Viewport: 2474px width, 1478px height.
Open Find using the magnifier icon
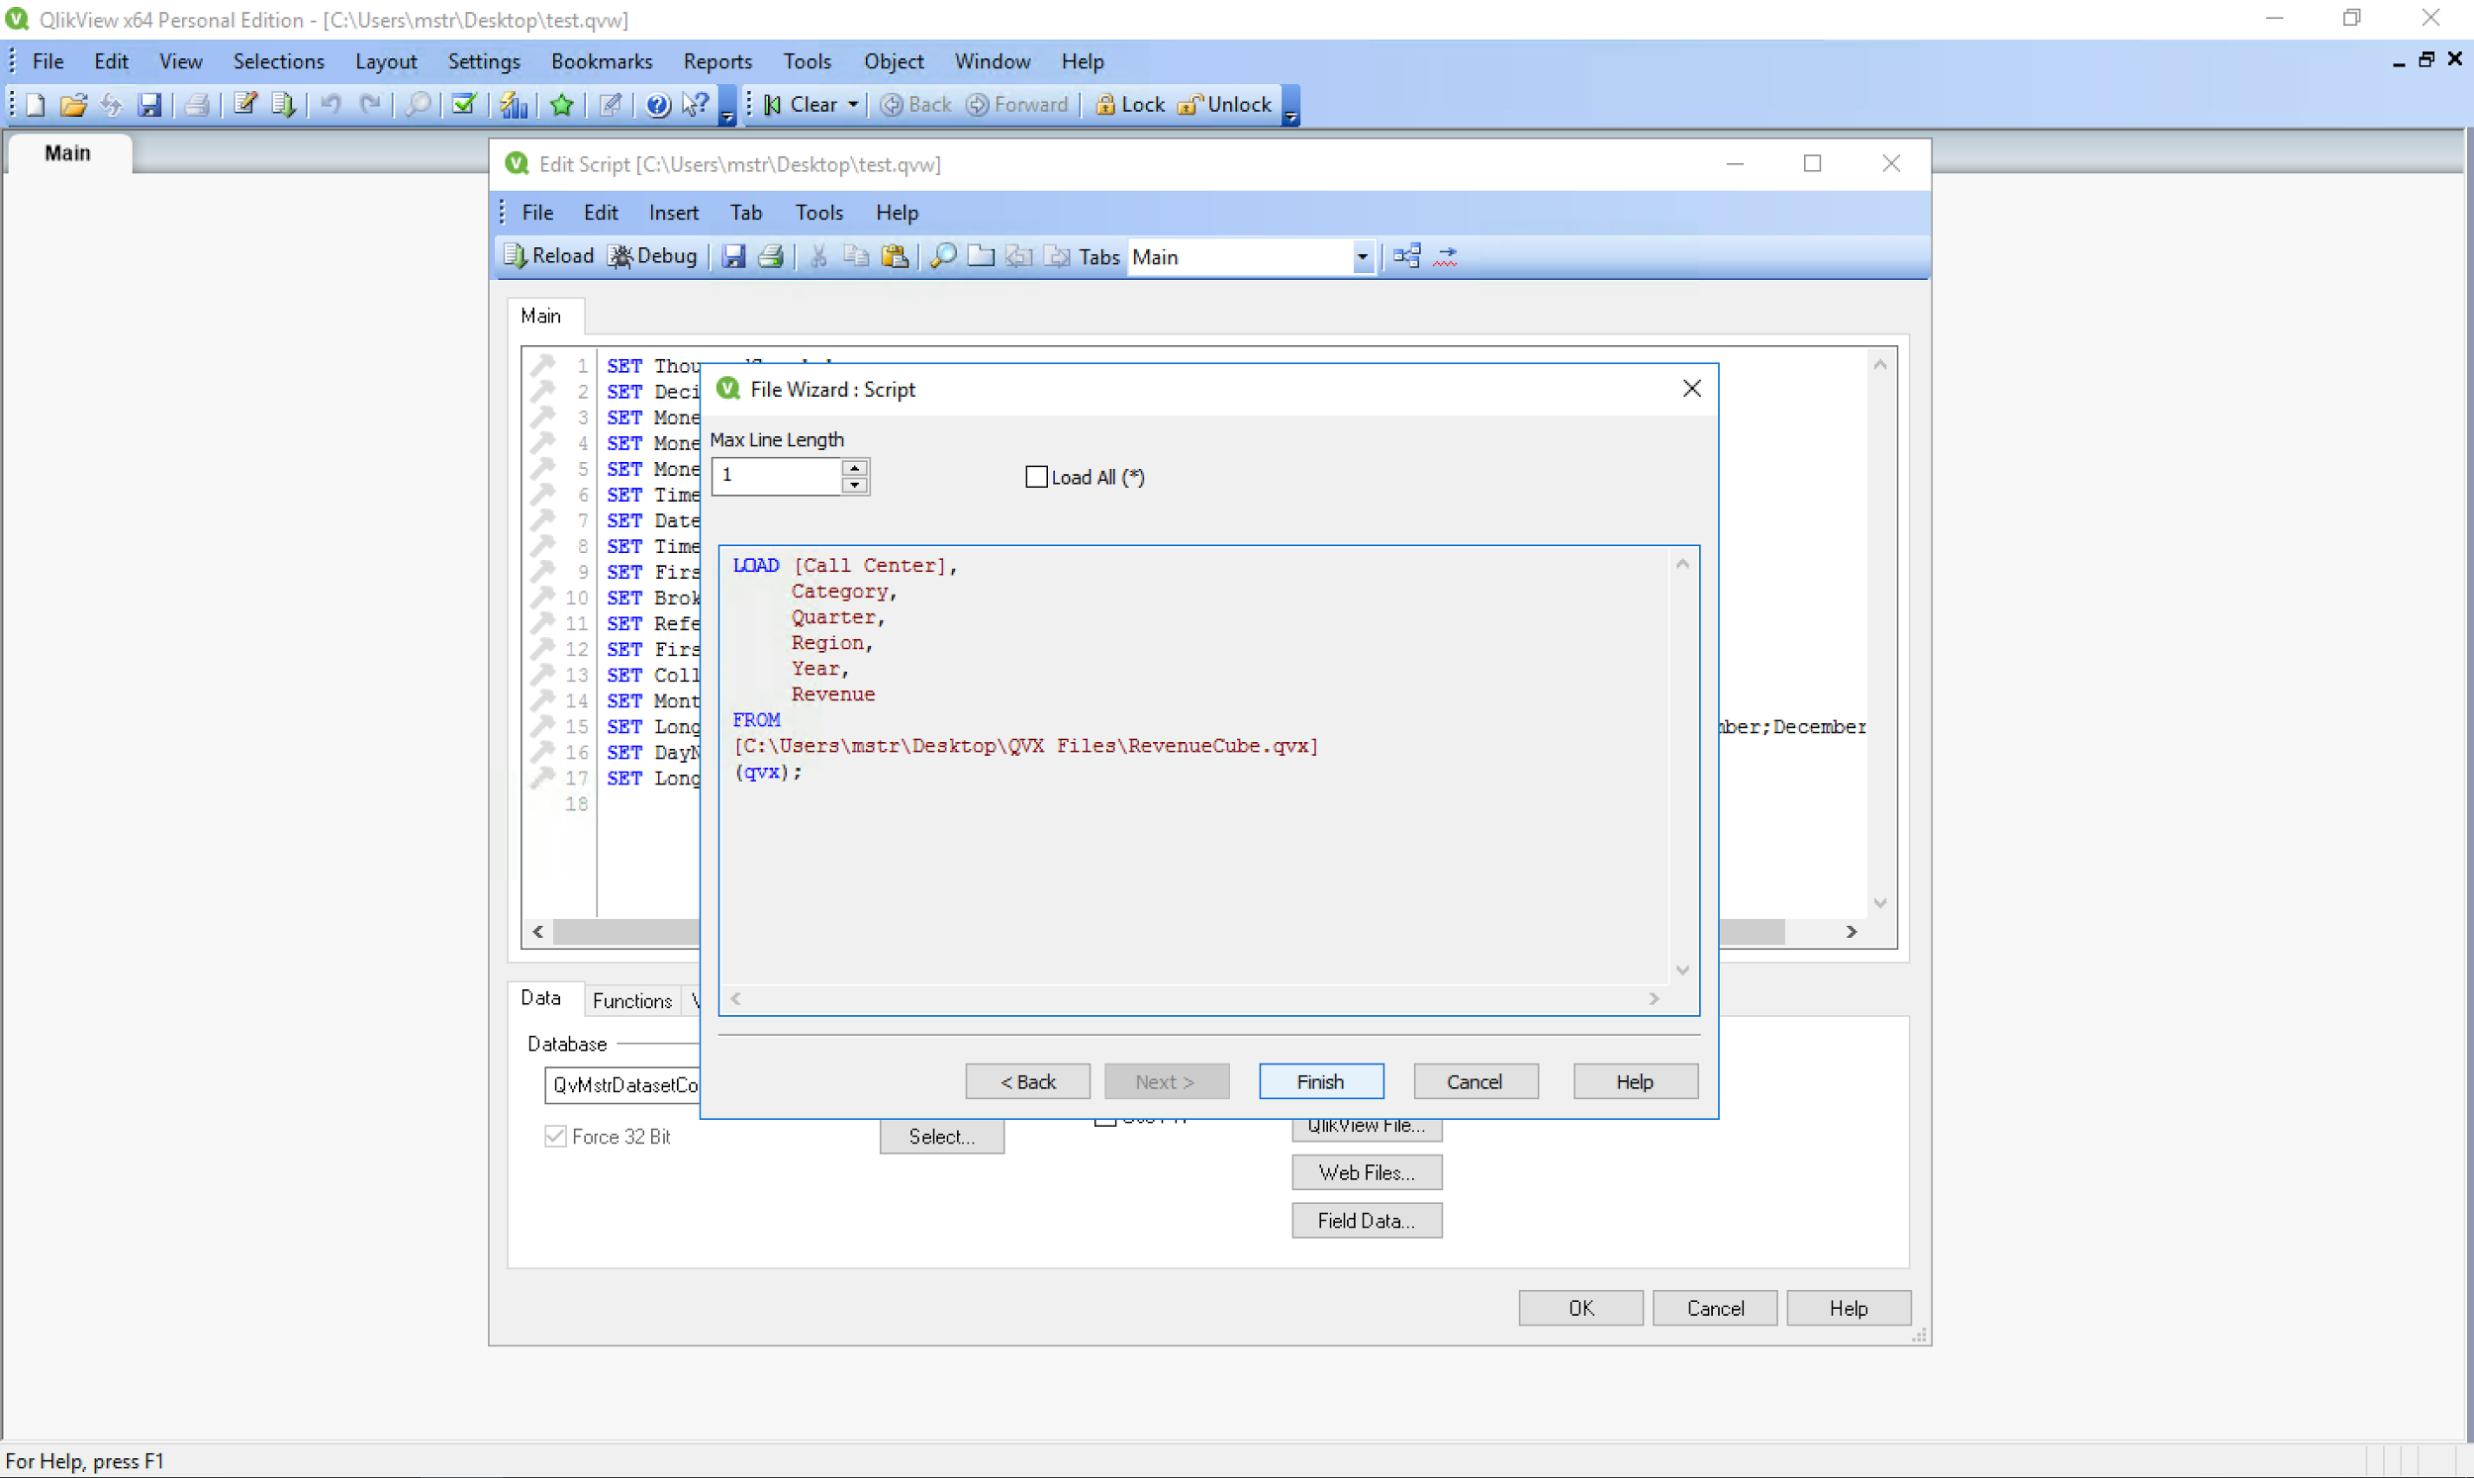(942, 256)
